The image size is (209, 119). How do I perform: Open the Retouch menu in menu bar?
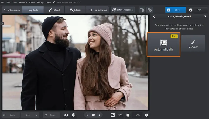pos(23,2)
